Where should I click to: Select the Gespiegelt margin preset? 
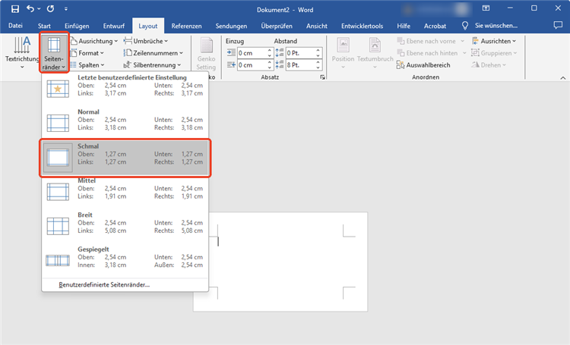[125, 260]
